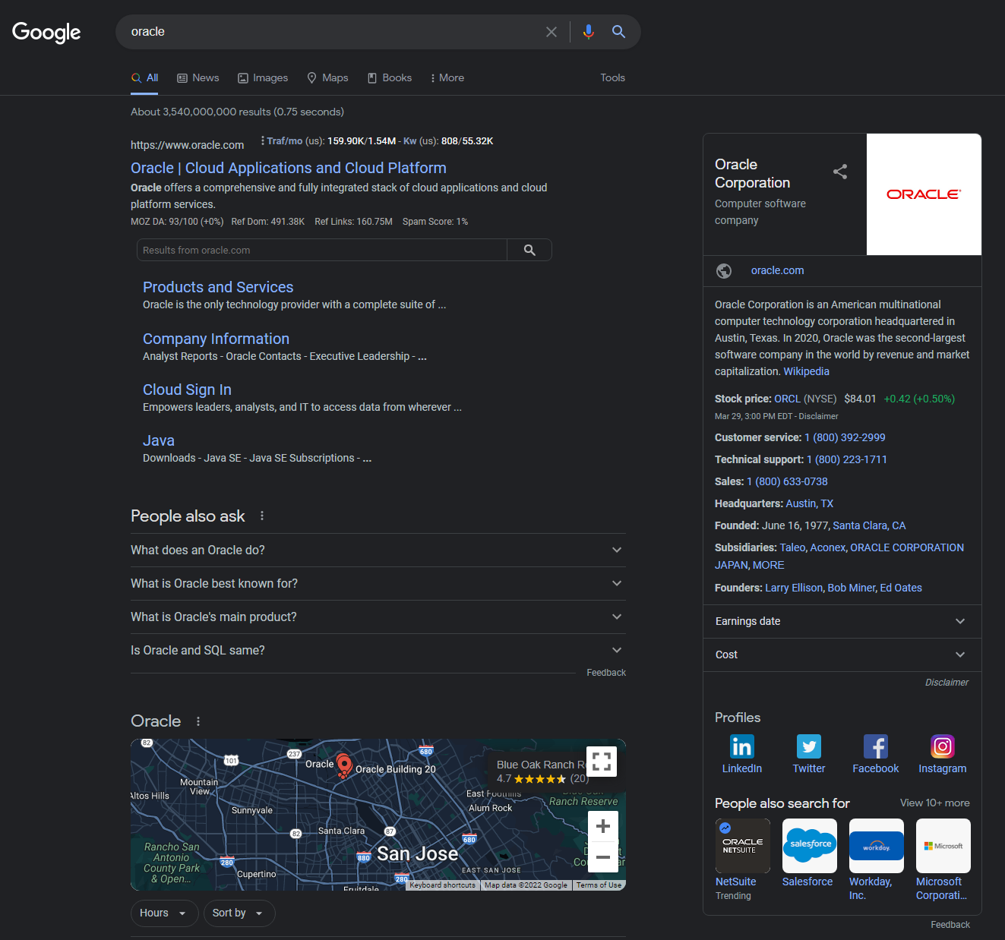
Task: Switch to the Books tab
Action: [390, 77]
